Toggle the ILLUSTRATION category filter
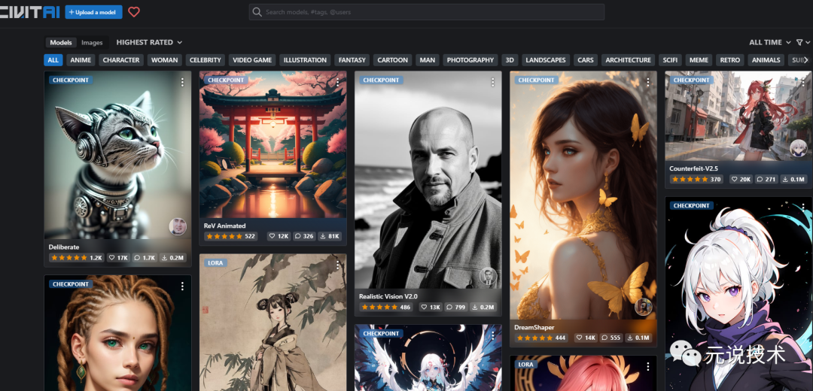813x391 pixels. click(305, 60)
